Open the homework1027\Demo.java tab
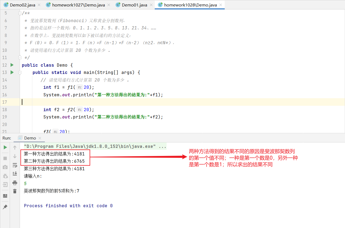The width and height of the screenshot is (345, 228). [x=78, y=5]
